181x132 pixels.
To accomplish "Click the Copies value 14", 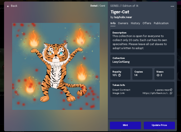I will [136, 75].
